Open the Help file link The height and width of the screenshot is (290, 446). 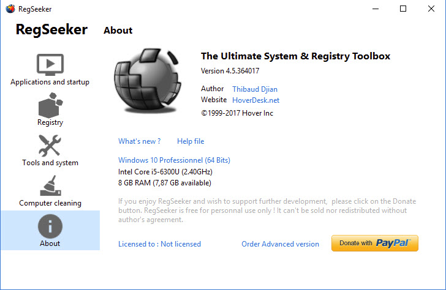(x=191, y=141)
